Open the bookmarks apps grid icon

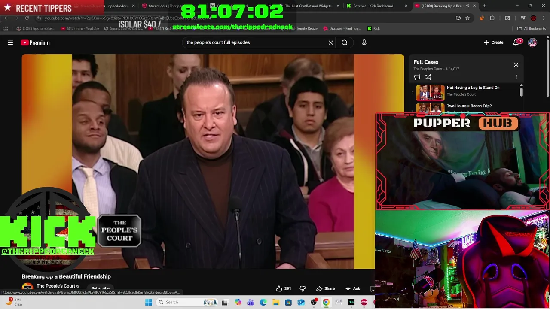click(6, 29)
